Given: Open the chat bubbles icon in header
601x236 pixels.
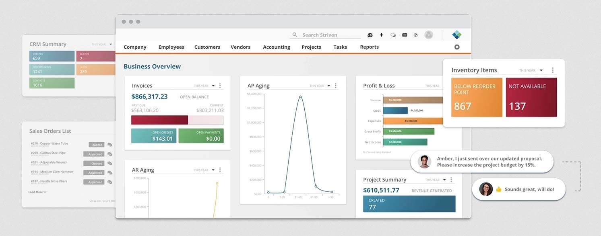Looking at the screenshot, I should click(x=393, y=35).
